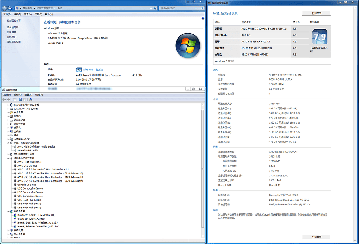This screenshot has width=359, height=244.
Task: Click the back navigation arrow in System window
Action: pos(5,8)
